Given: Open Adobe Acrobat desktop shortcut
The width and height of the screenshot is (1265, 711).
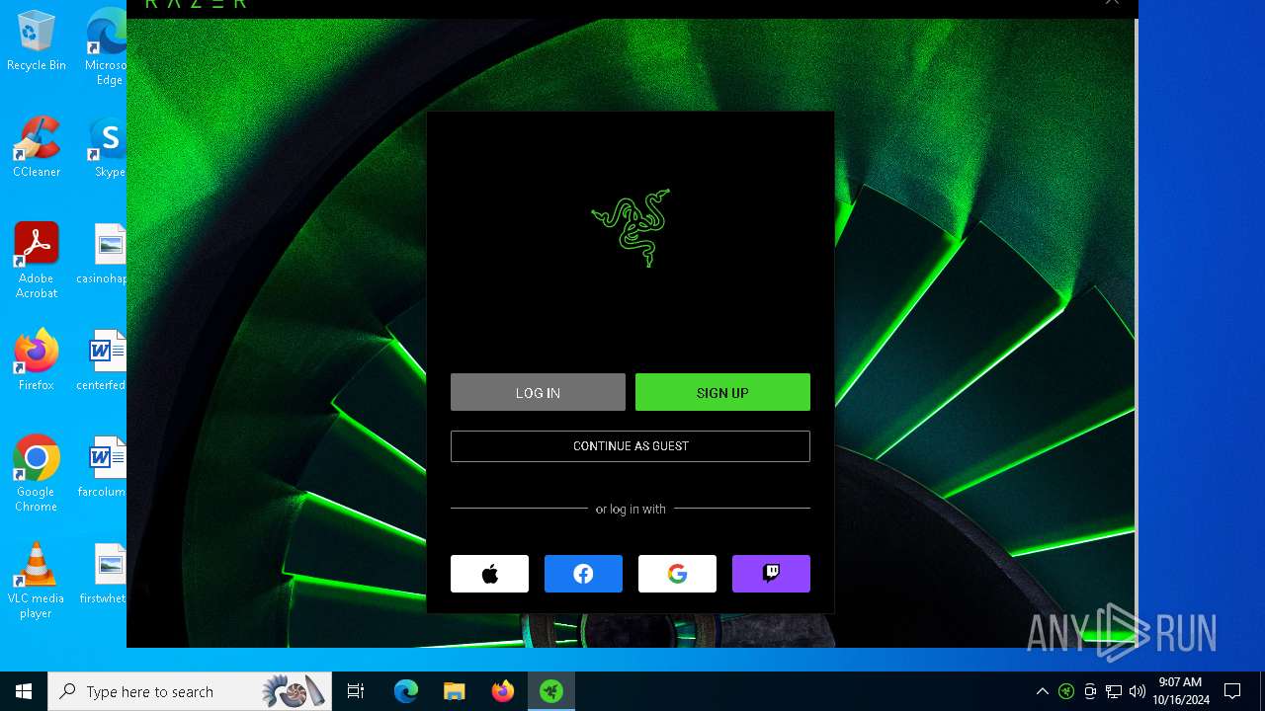Looking at the screenshot, I should [x=37, y=261].
